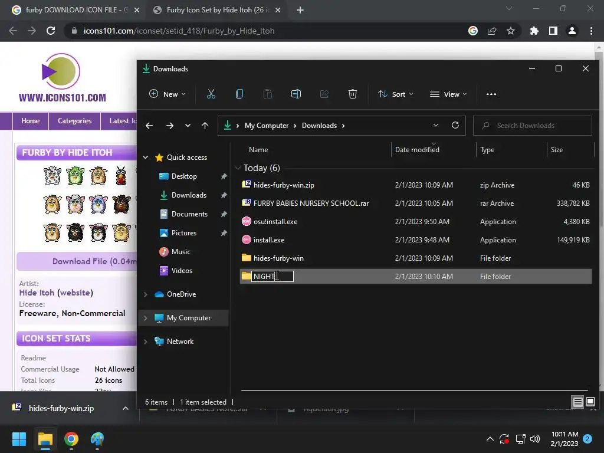Open Home menu on icons101 site
604x453 pixels.
coord(31,121)
